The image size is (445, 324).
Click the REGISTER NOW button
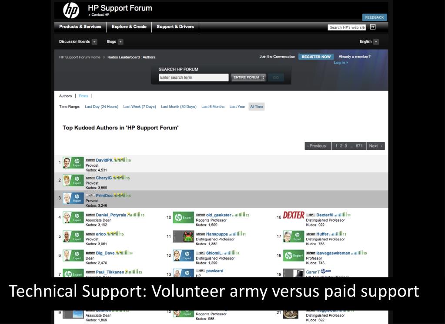(316, 57)
